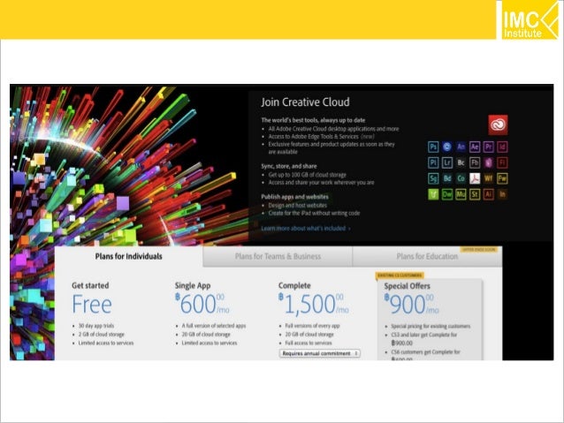The image size is (564, 423).
Task: Click "Design and host websites" bullet
Action: (297, 205)
